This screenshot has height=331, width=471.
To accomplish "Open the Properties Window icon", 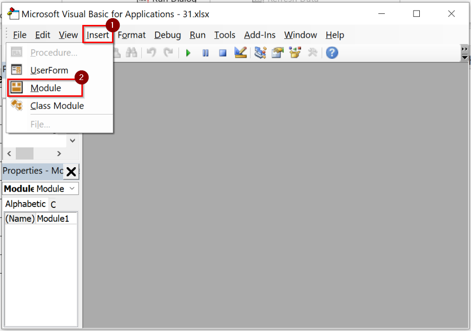I will [278, 53].
